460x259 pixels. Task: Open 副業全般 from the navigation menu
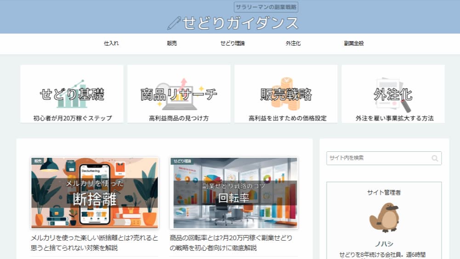tap(354, 44)
